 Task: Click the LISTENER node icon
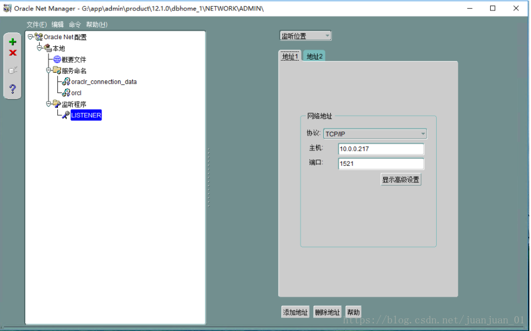point(66,115)
